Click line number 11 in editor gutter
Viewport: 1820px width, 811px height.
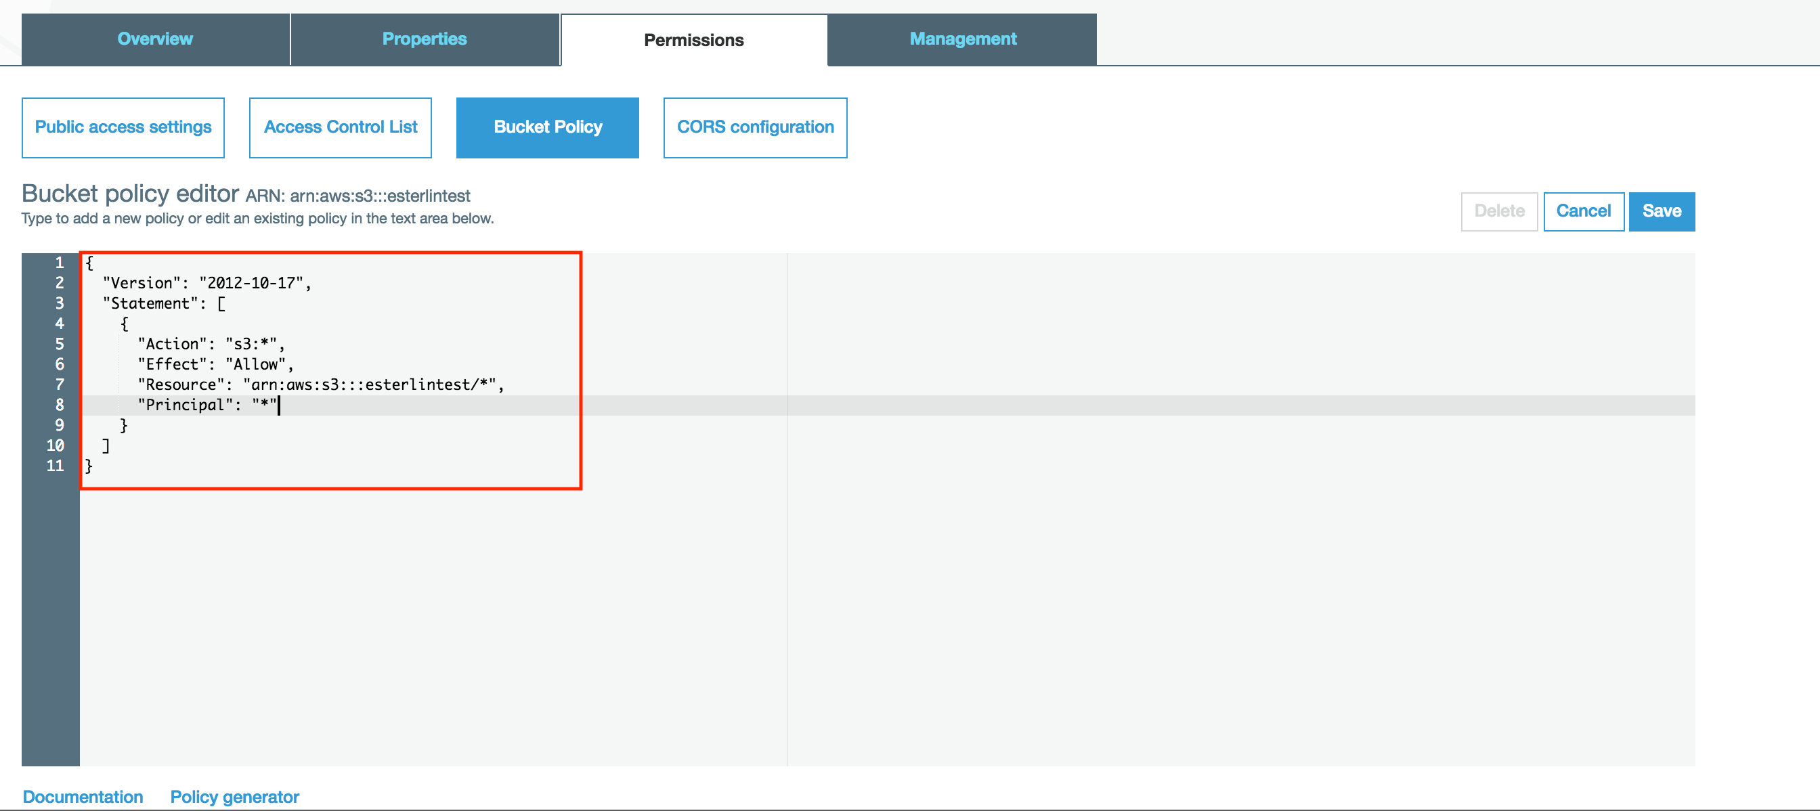point(55,466)
